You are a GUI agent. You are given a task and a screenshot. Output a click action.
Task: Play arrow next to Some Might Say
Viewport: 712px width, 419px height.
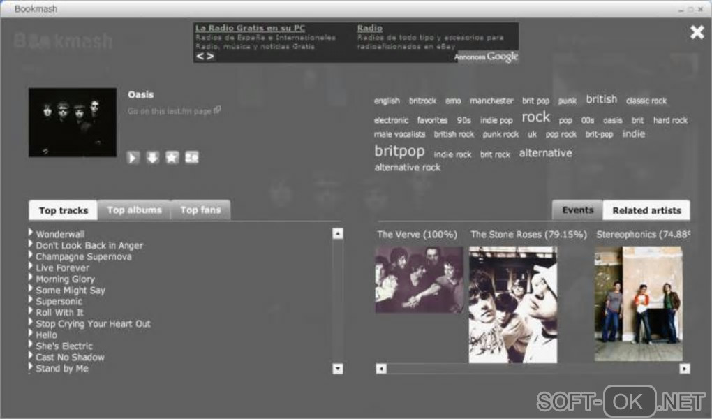click(x=31, y=288)
